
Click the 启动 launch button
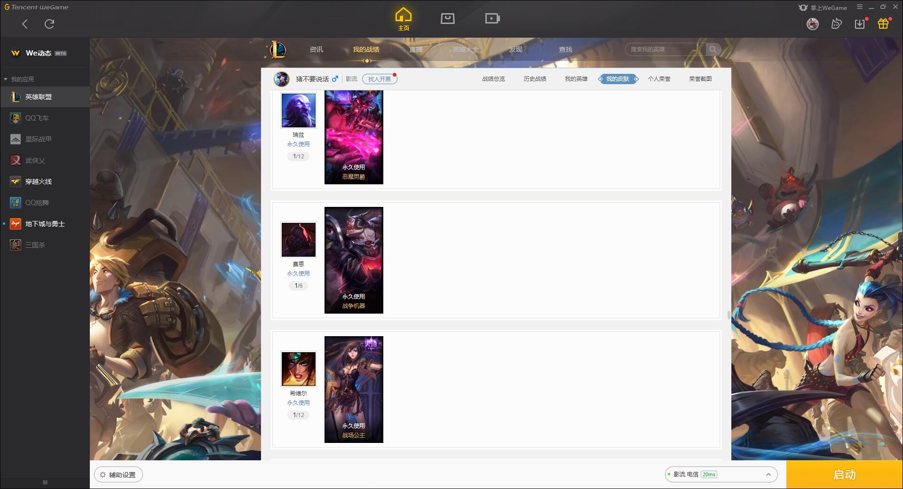click(844, 474)
